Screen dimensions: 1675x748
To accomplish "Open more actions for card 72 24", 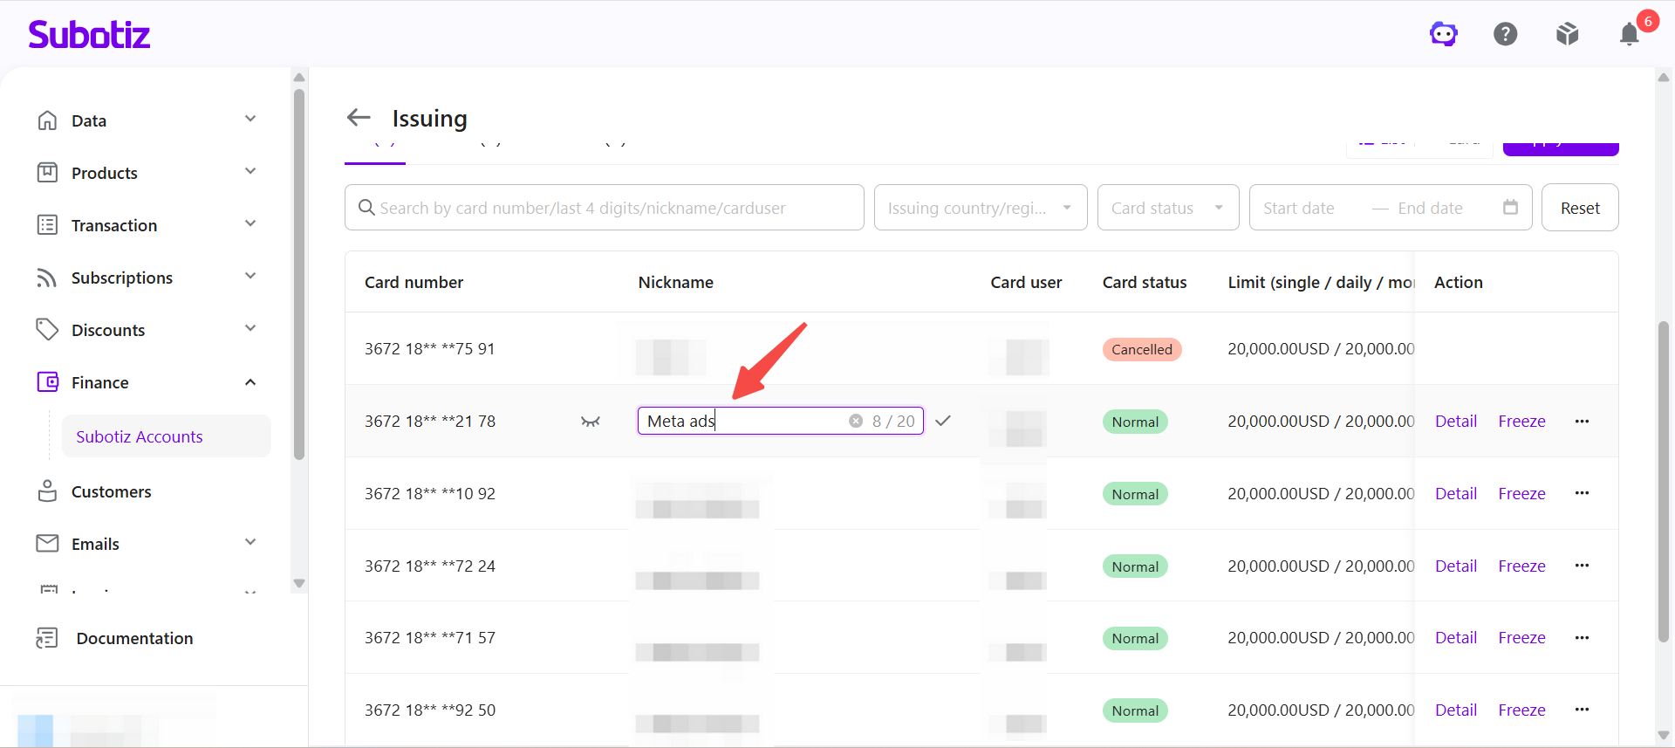I will click(x=1582, y=566).
